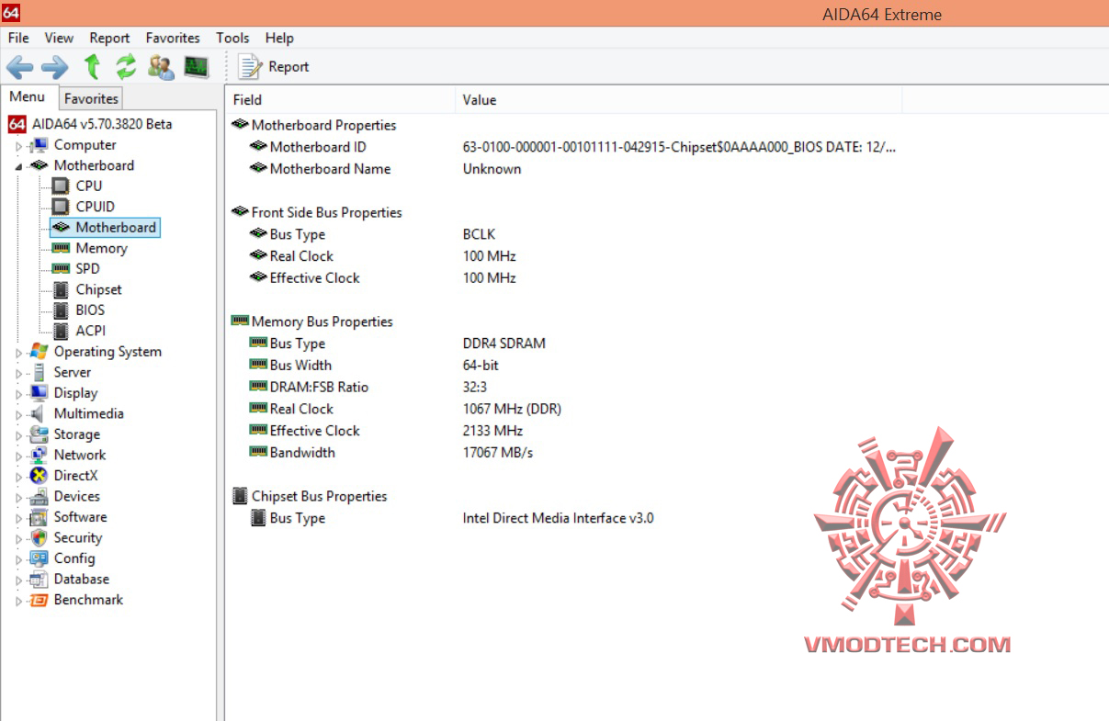Click the Benchmark icon in tree

(39, 600)
